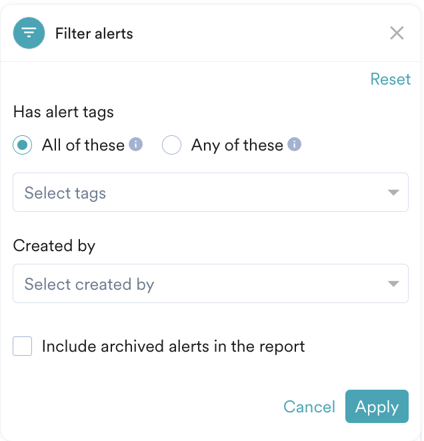Screen dimensions: 424x441
Task: Click the "Include archived alerts in the report" text
Action: (173, 346)
